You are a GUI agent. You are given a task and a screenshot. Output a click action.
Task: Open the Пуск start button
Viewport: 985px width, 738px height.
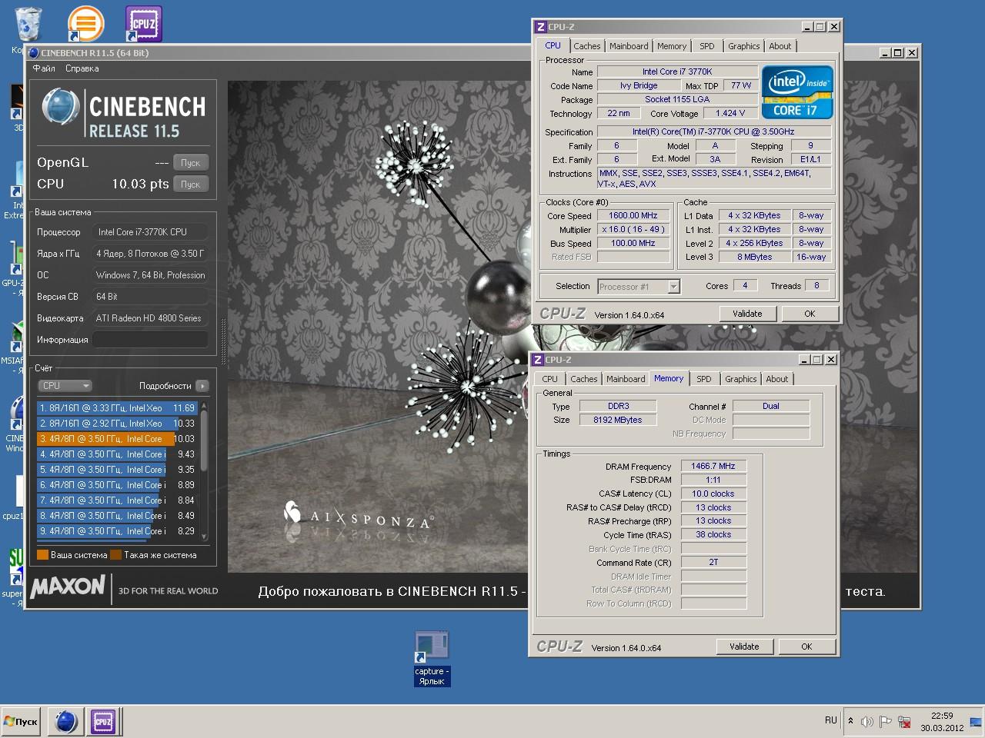pos(22,722)
